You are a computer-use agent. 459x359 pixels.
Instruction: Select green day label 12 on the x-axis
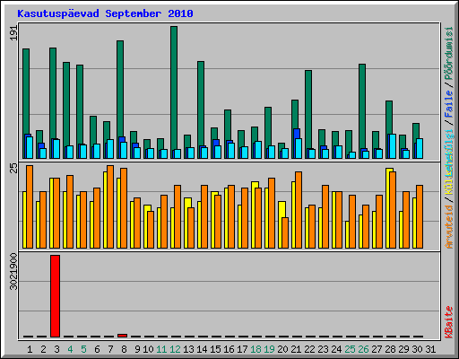pyautogui.click(x=175, y=349)
